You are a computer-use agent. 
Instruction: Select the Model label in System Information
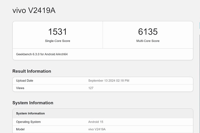[x=21, y=129]
